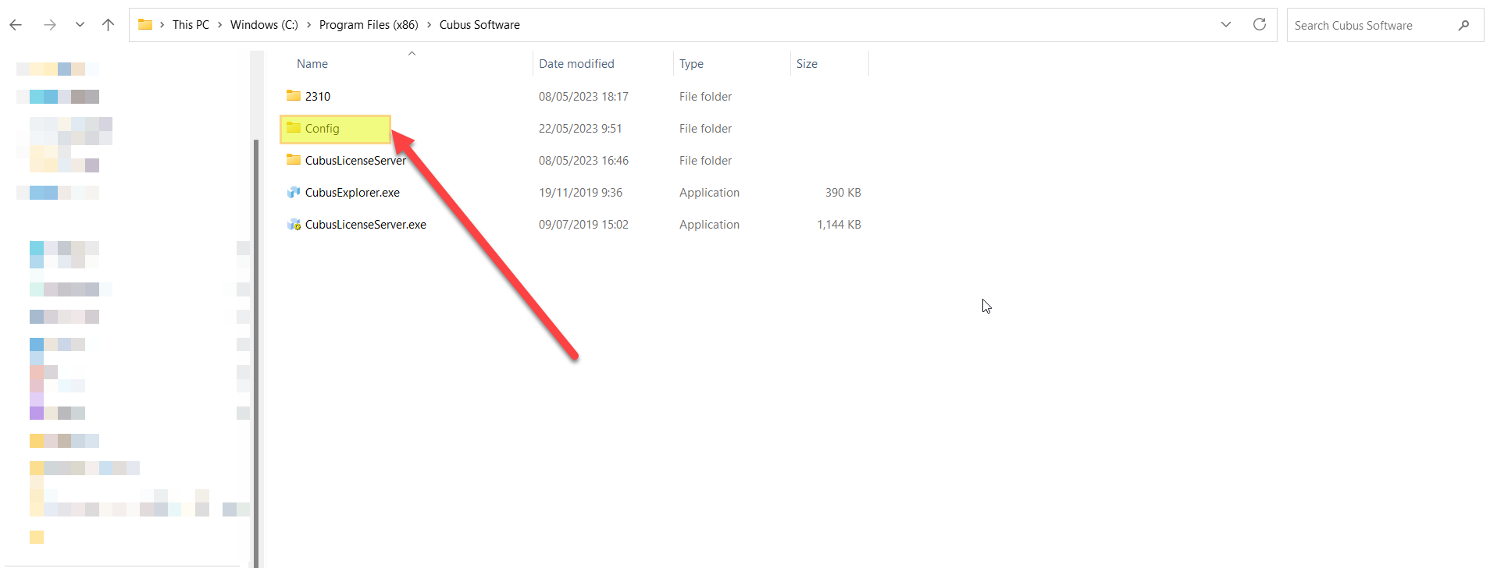Go back with the Back arrow
Image resolution: width=1490 pixels, height=568 pixels.
[16, 25]
